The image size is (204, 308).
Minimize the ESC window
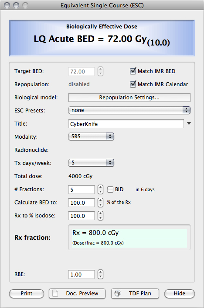[16, 5]
